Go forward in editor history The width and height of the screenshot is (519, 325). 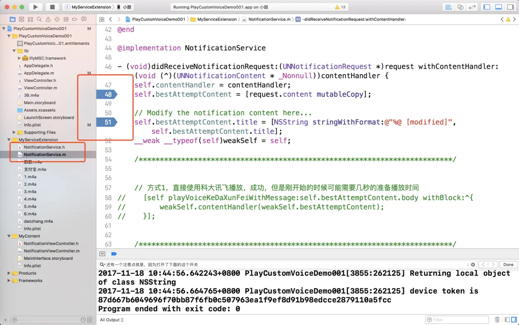tap(119, 19)
